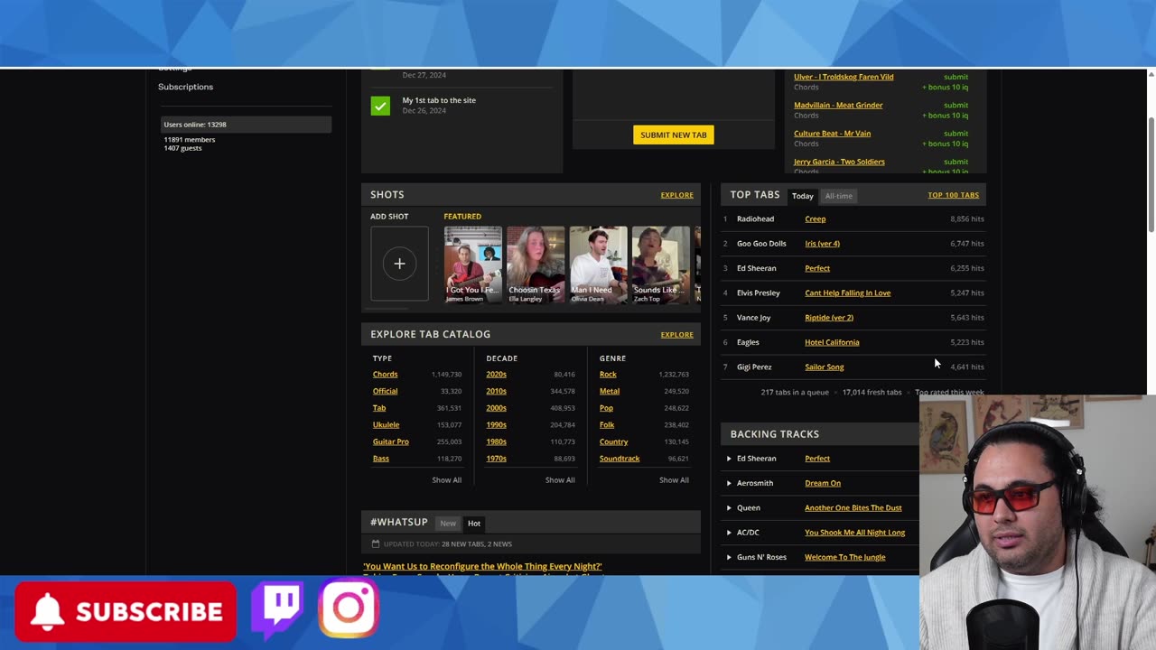The image size is (1156, 650).
Task: Open Riptide (ver 2) tab
Action: 828,318
